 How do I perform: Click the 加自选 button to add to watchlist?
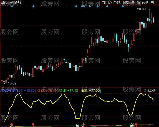pyautogui.click(x=107, y=2)
